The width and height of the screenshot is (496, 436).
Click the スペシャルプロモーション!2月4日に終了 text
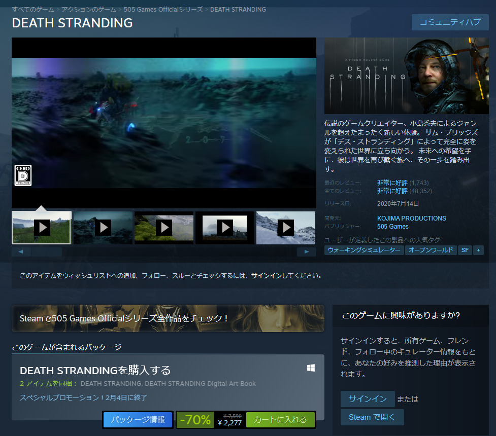coord(83,397)
